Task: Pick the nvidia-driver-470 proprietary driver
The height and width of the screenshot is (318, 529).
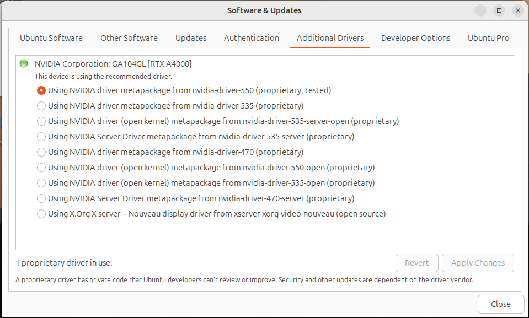Action: (x=41, y=152)
